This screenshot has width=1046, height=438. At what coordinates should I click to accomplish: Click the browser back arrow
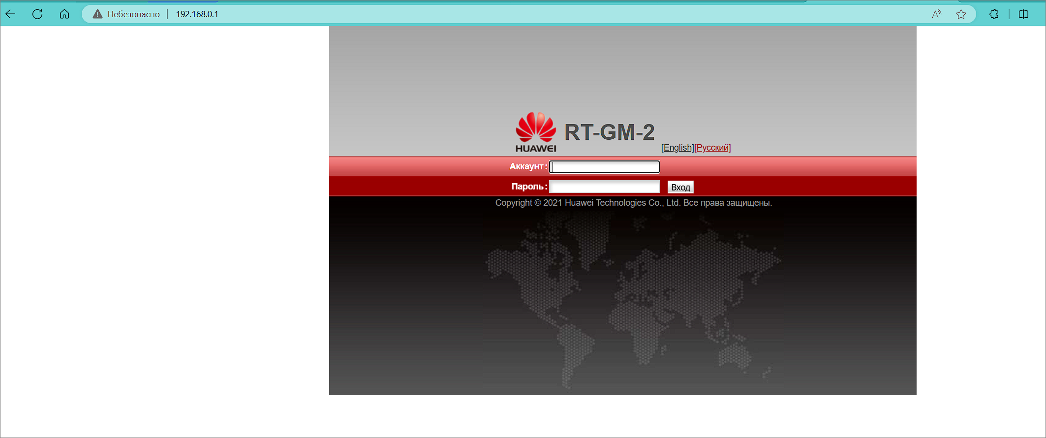click(10, 14)
